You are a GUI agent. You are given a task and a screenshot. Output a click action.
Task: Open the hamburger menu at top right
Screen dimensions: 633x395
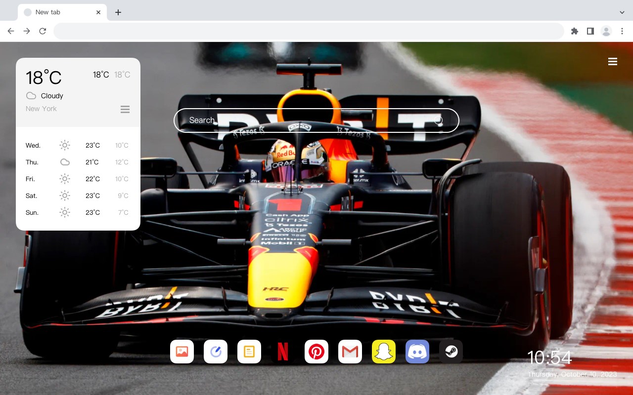coord(613,62)
